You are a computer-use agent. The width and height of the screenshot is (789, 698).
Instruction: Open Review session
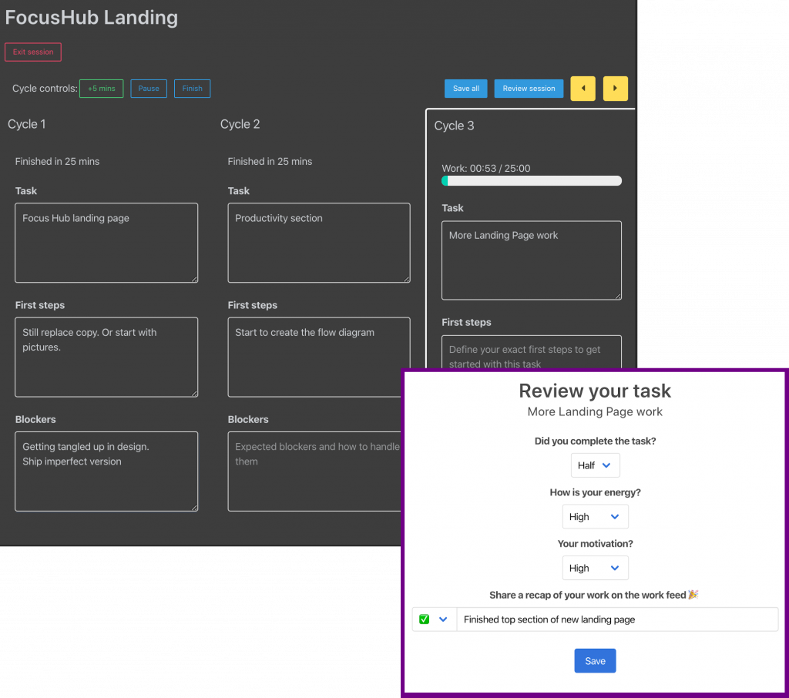click(529, 89)
